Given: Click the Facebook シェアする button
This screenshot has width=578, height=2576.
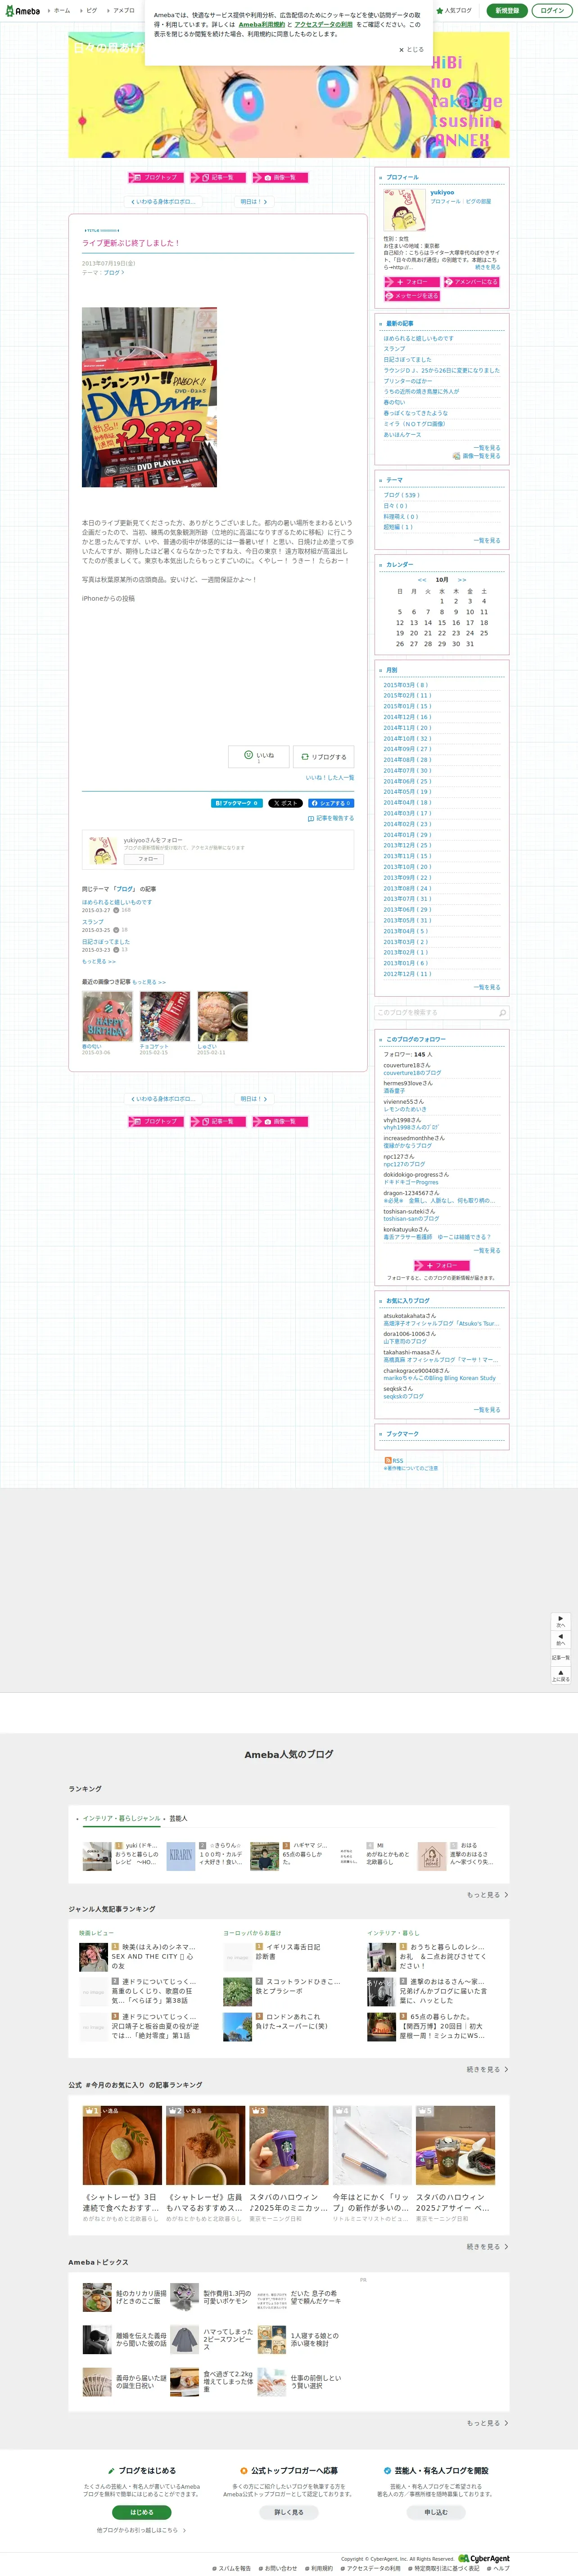Looking at the screenshot, I should (330, 803).
